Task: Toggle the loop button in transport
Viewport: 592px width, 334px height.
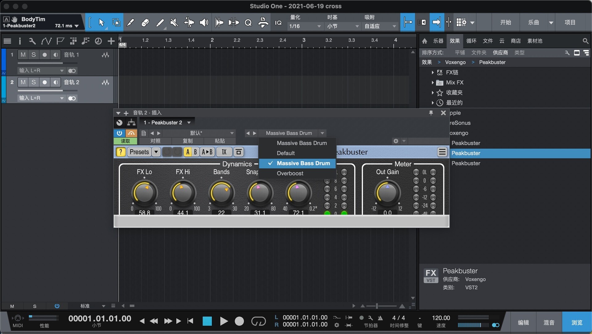Action: coord(258,321)
